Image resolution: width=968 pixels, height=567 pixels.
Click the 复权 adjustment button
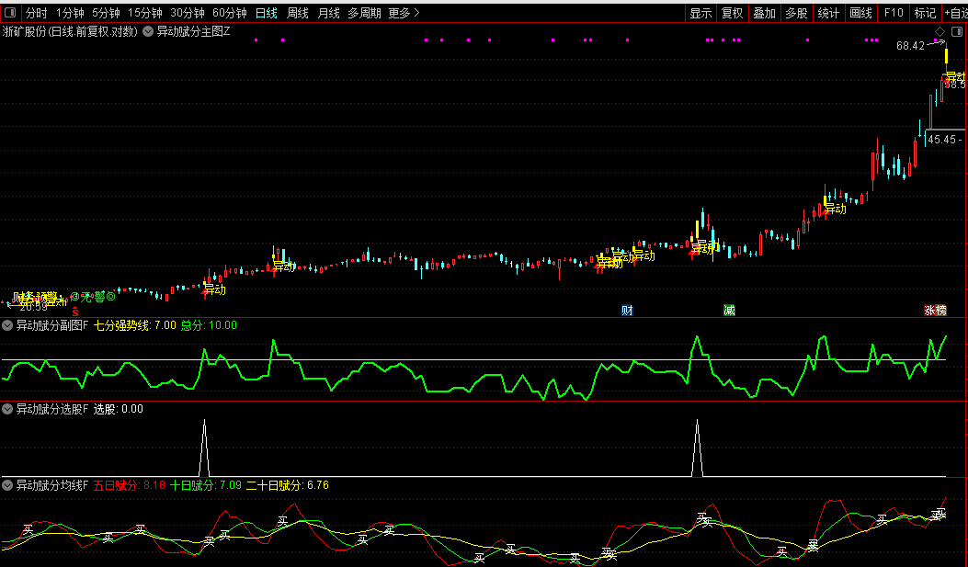(732, 13)
